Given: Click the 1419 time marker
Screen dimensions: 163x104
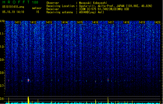Looking at the screenshot, I should pos(142,22).
